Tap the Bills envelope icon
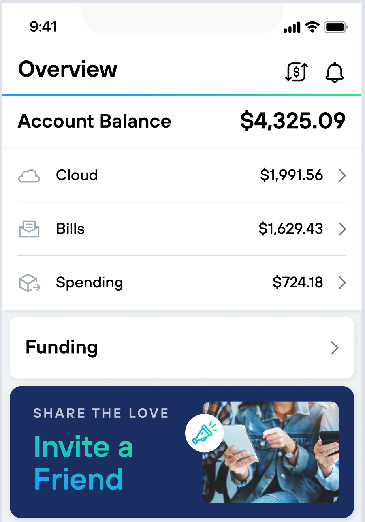The width and height of the screenshot is (365, 522). click(x=29, y=229)
